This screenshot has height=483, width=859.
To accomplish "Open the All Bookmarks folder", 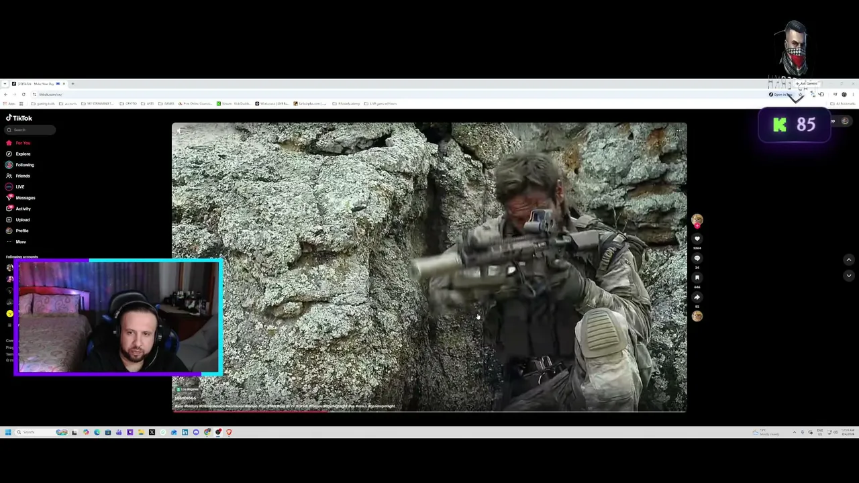I will pos(844,104).
